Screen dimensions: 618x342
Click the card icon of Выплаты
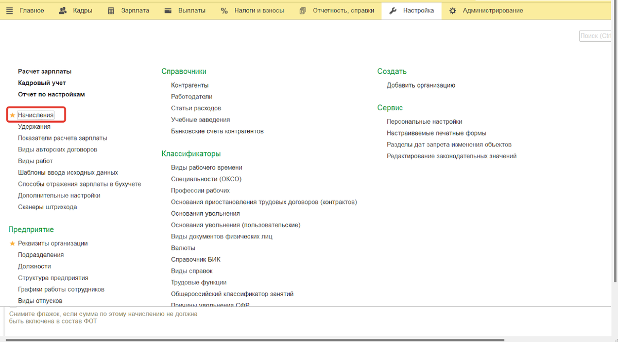pyautogui.click(x=168, y=10)
